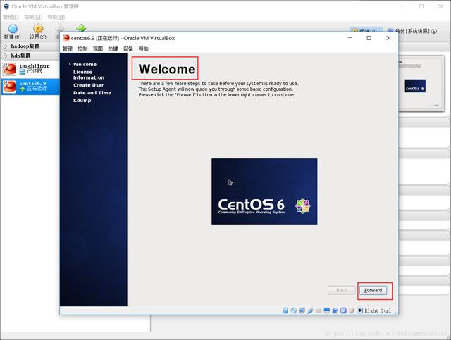Select the Welcome step in sidebar

click(x=85, y=64)
